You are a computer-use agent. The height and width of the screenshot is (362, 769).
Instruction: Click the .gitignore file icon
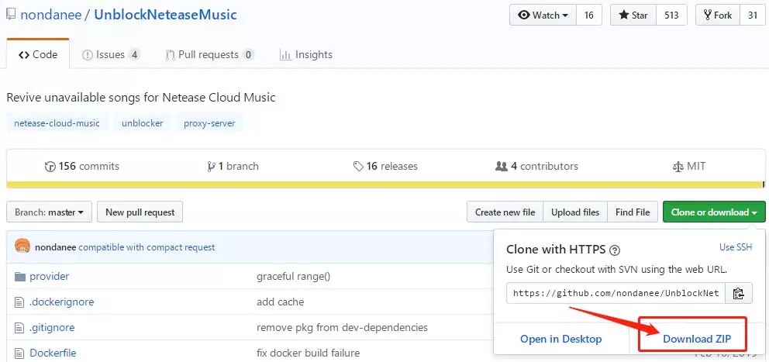click(x=19, y=328)
